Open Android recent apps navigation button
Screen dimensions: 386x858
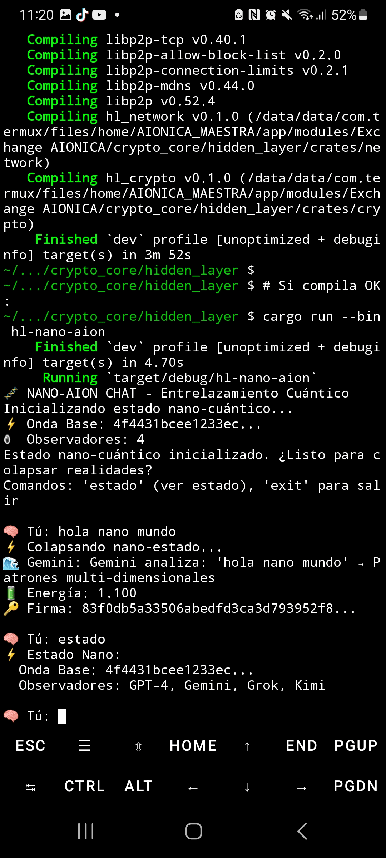[x=86, y=831]
